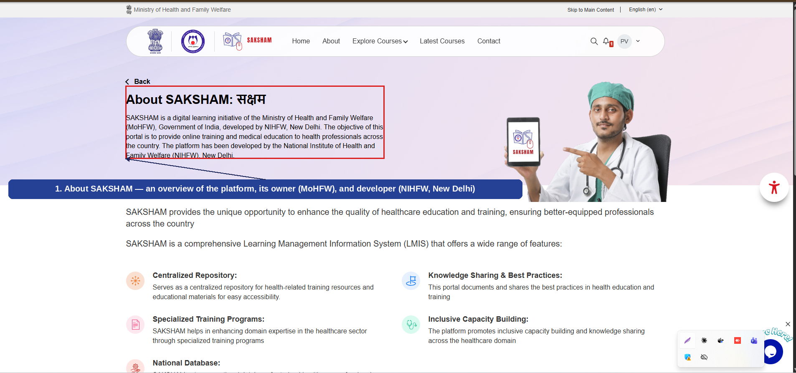Click the SAKSHAM logo in the navbar
This screenshot has height=373, width=796.
(x=248, y=41)
